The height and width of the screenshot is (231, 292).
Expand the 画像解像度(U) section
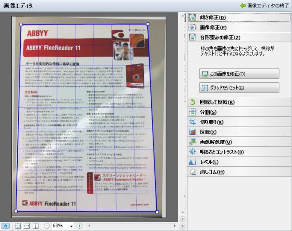pos(239,142)
